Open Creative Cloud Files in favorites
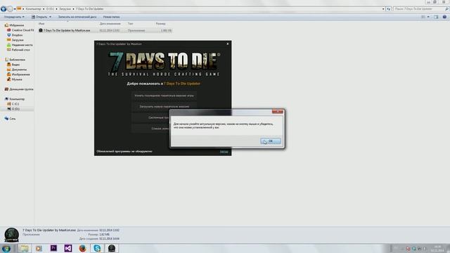The image size is (450, 253). (x=22, y=30)
